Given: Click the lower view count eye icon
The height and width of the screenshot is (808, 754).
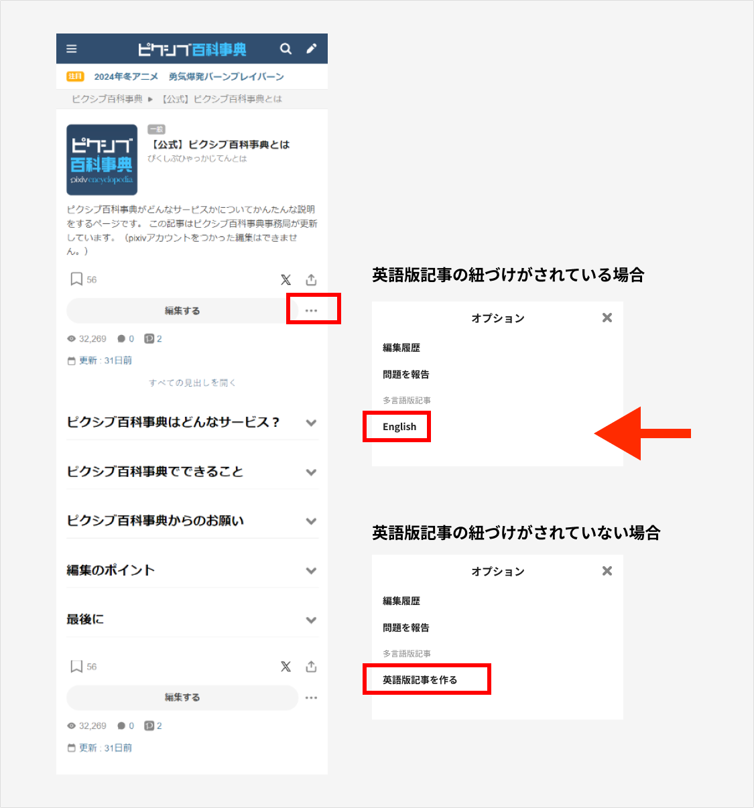Looking at the screenshot, I should coord(71,726).
